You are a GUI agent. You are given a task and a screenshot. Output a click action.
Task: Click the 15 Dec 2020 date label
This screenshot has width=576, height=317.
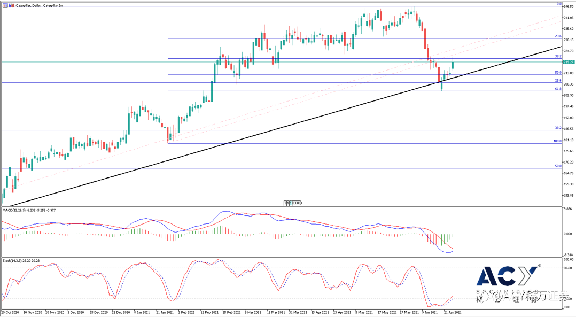pyautogui.click(x=99, y=313)
